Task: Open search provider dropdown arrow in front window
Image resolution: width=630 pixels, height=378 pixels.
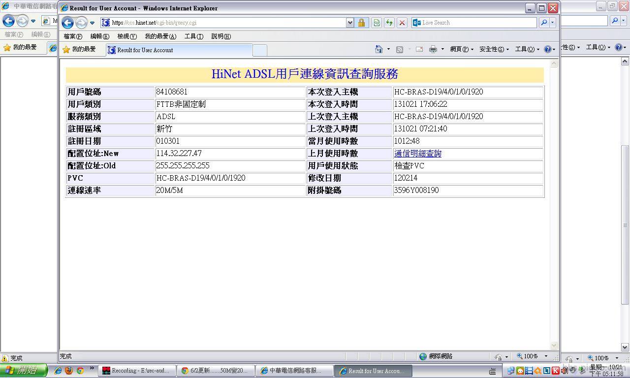Action: point(553,23)
